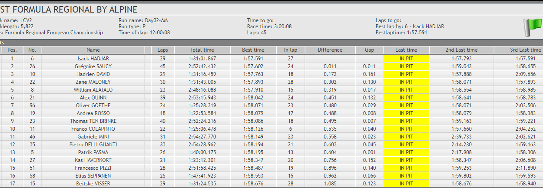Click total time 1:31:16.459
543x188 pixels.
coord(202,74)
